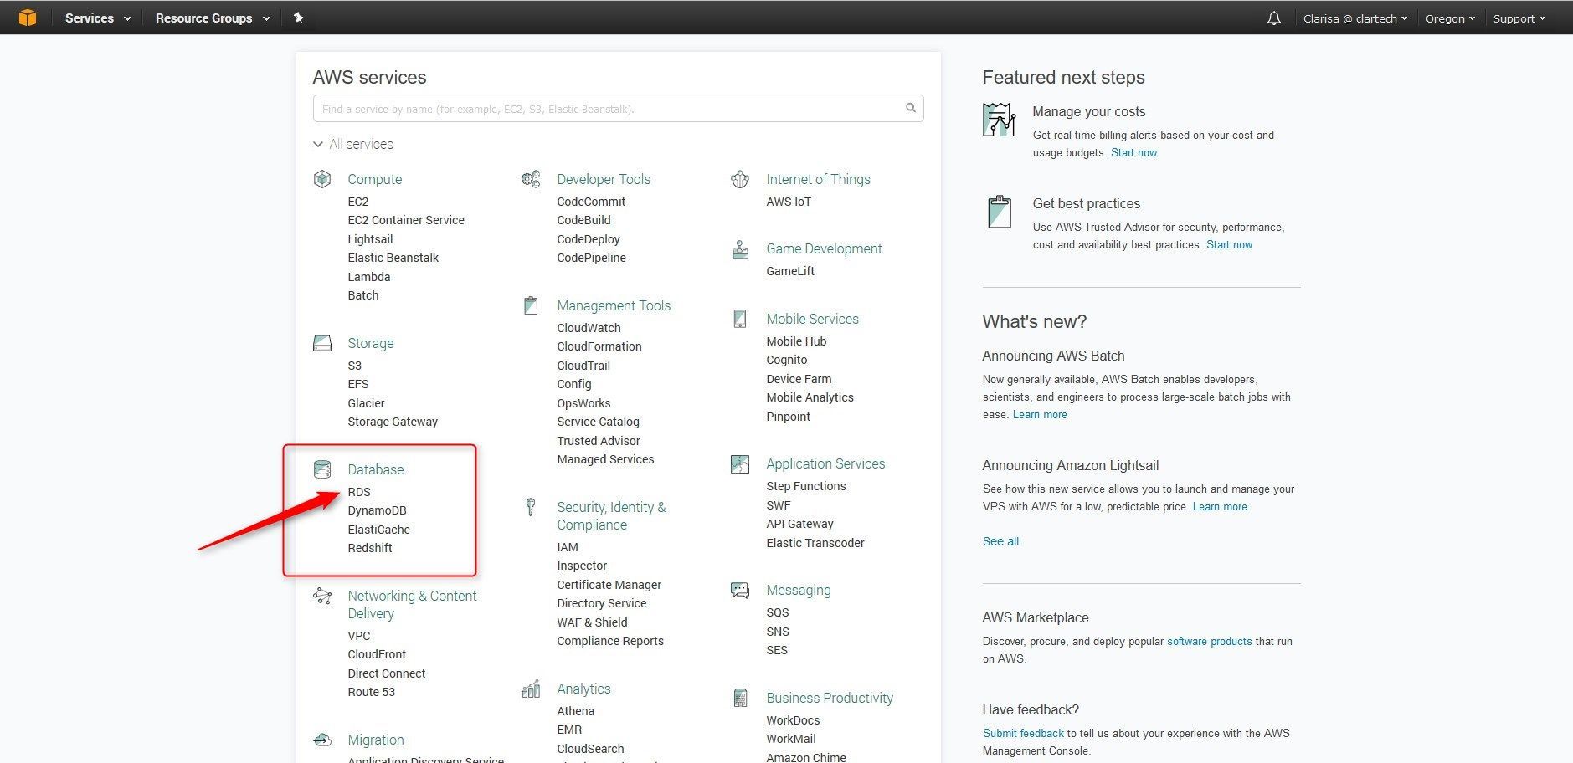Viewport: 1573px width, 763px height.
Task: Open the Trusted Advisor service
Action: pyautogui.click(x=599, y=441)
